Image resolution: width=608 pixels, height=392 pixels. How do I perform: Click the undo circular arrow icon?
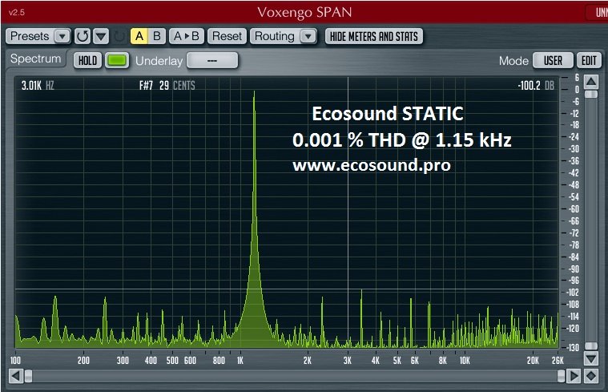click(x=83, y=37)
